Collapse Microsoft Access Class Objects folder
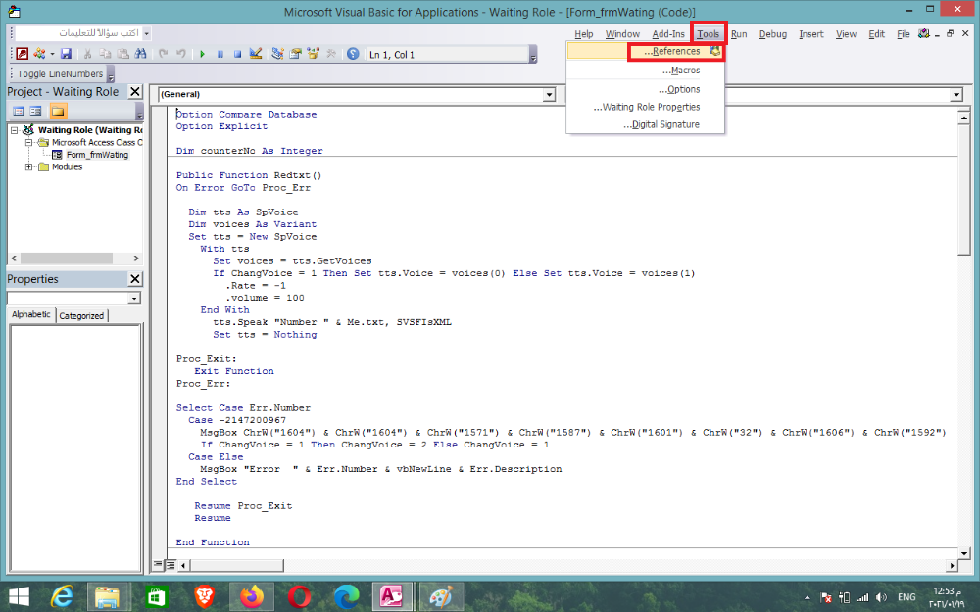The width and height of the screenshot is (980, 612). (28, 142)
